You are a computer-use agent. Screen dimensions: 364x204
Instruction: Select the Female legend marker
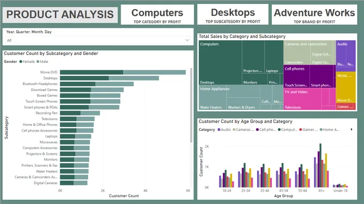pos(20,62)
